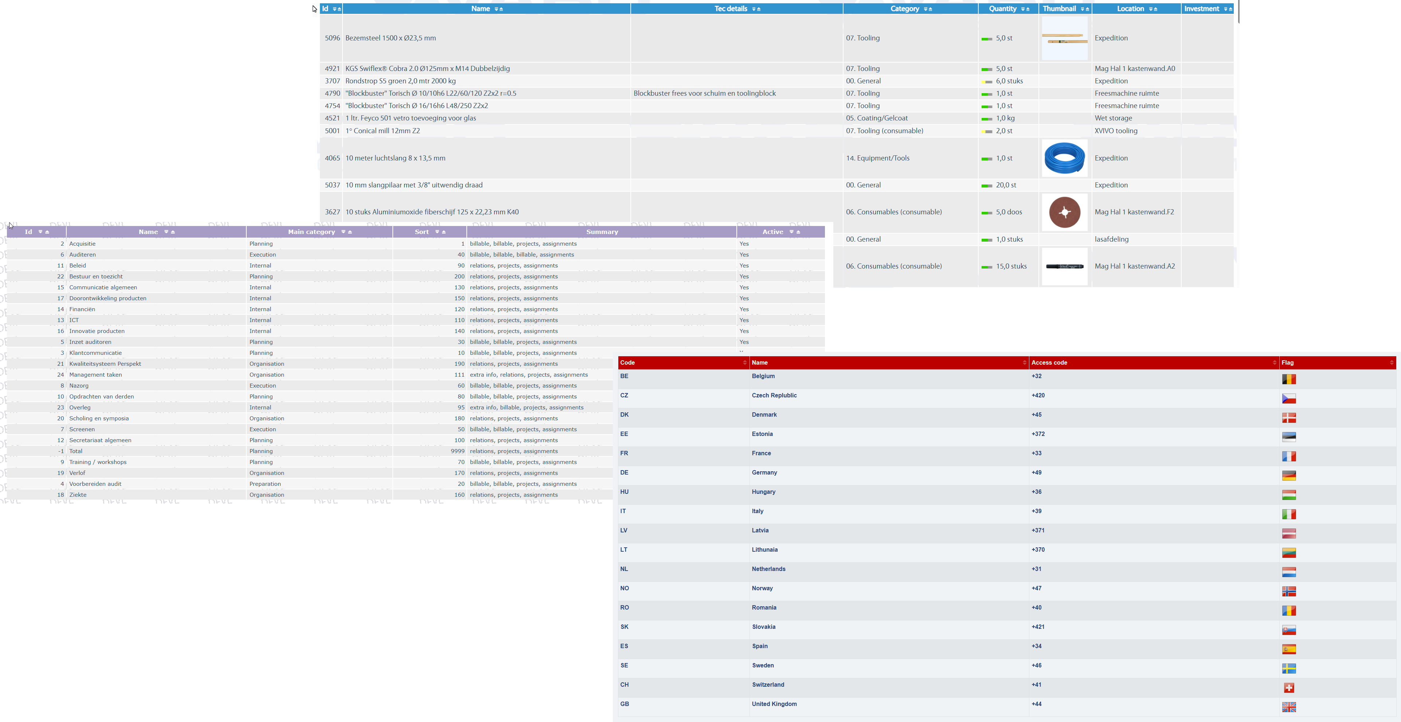Click descending sort arrow beside Location header
The height and width of the screenshot is (722, 1401).
point(1150,9)
